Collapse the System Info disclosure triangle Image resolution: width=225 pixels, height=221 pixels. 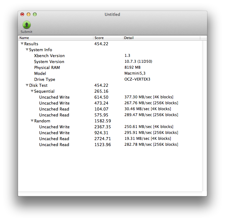point(27,50)
